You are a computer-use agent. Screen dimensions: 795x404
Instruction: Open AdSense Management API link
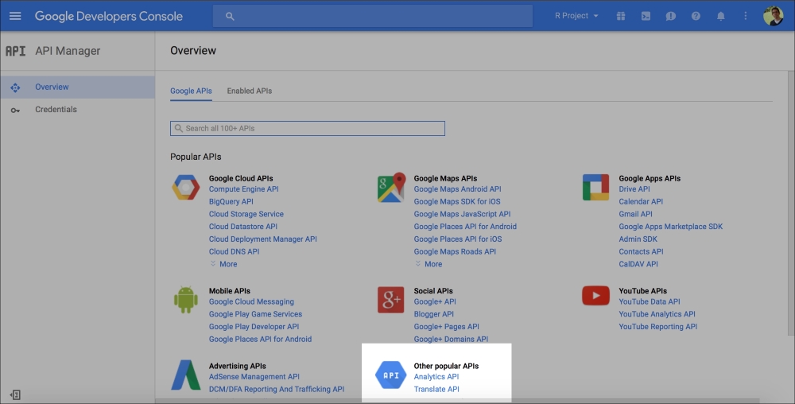254,377
